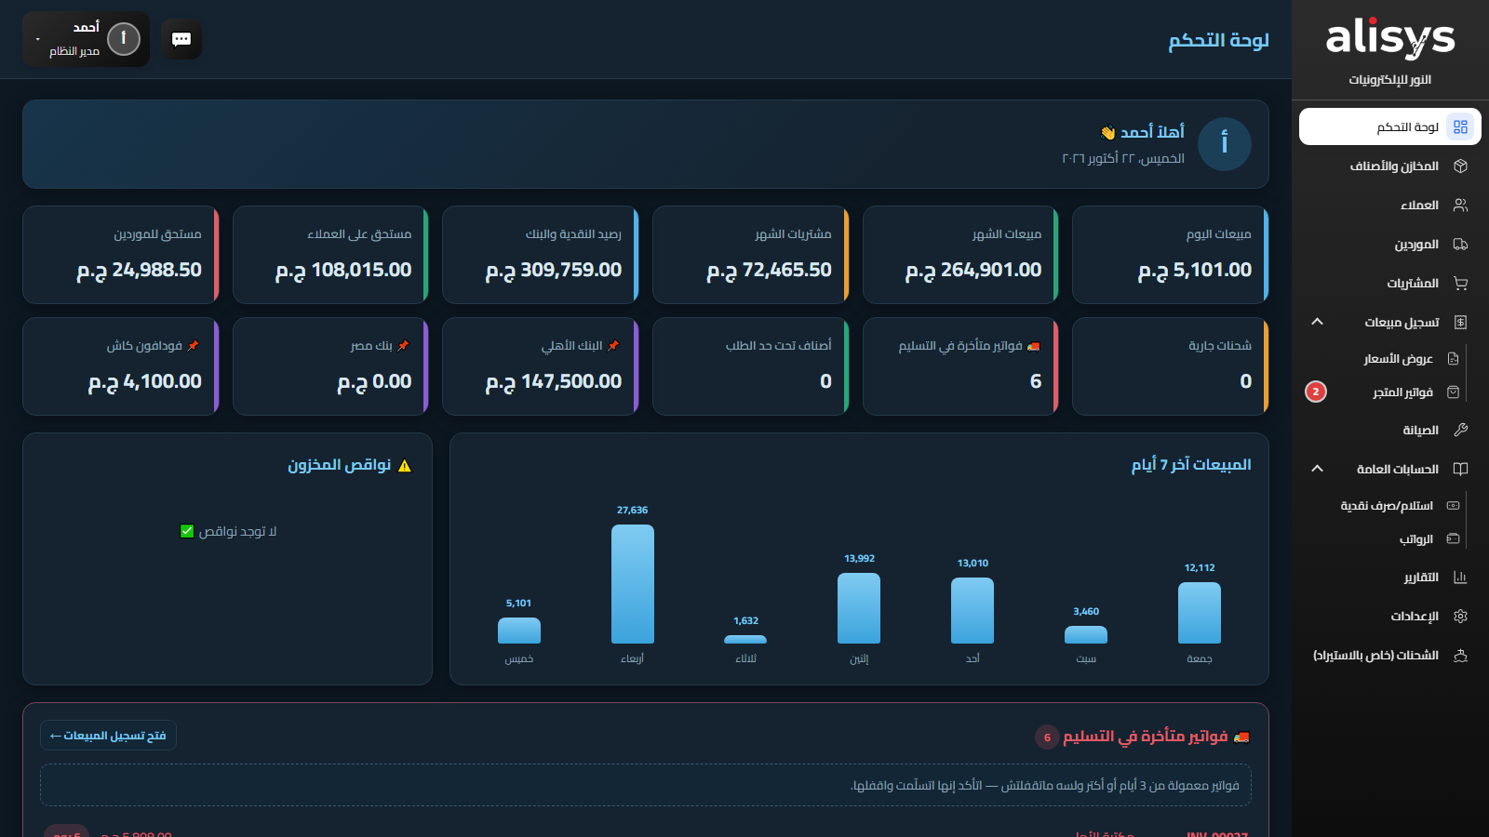The image size is (1489, 837).
Task: Open the مبيعات اليوم stat card
Action: point(1171,255)
